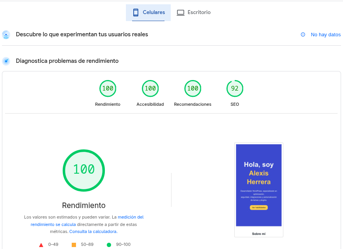Click the info icon beside No hay datos

tap(303, 34)
